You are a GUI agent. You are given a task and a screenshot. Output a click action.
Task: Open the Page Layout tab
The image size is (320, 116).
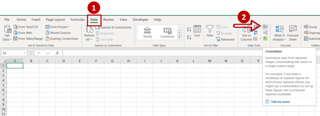coord(55,20)
